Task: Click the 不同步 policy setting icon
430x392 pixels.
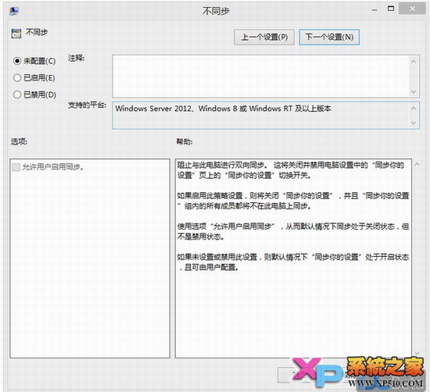Action: tap(16, 34)
